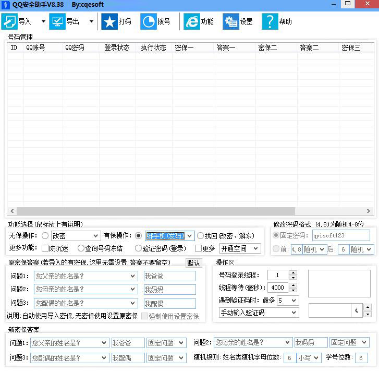Click the 设置 toolbar label
The image size is (379, 371).
pyautogui.click(x=246, y=21)
